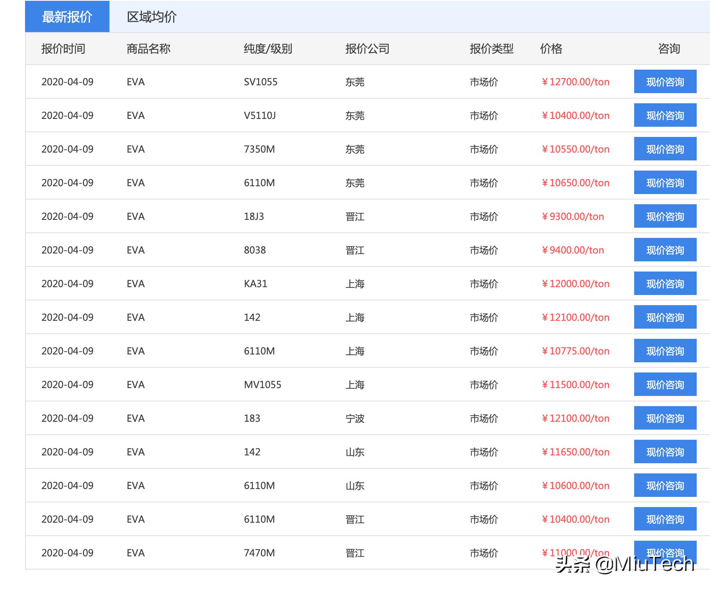
Task: Click 现价咨询 for the V5110J 东莞 row
Action: [x=665, y=115]
